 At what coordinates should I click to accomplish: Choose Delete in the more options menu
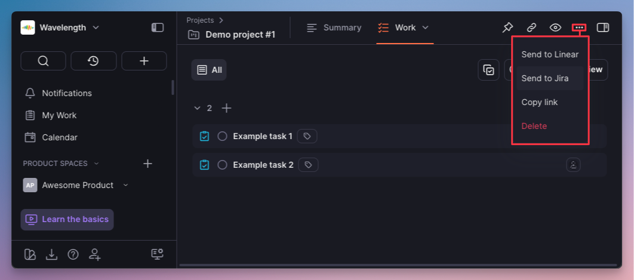click(534, 126)
